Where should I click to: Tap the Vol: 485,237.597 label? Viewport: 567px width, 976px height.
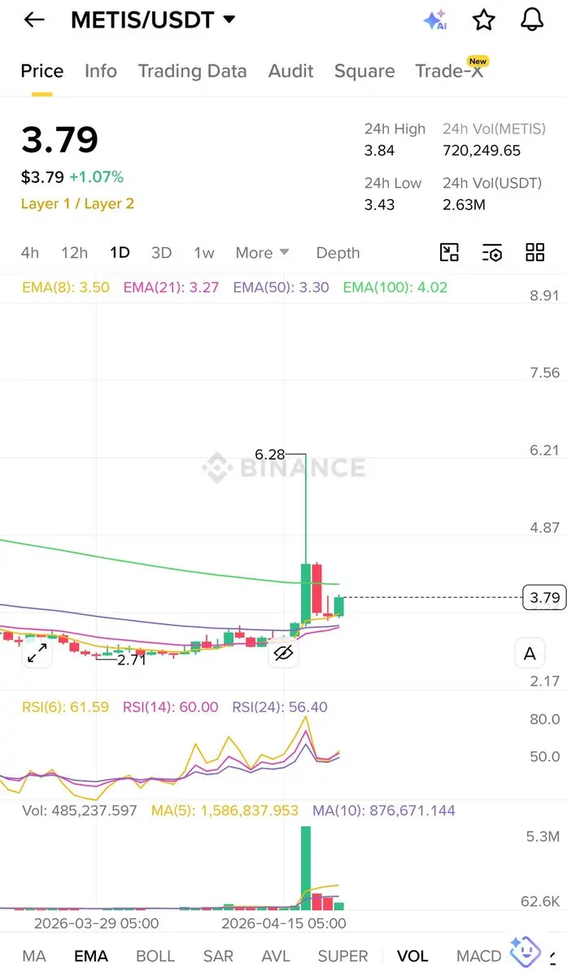tap(80, 810)
